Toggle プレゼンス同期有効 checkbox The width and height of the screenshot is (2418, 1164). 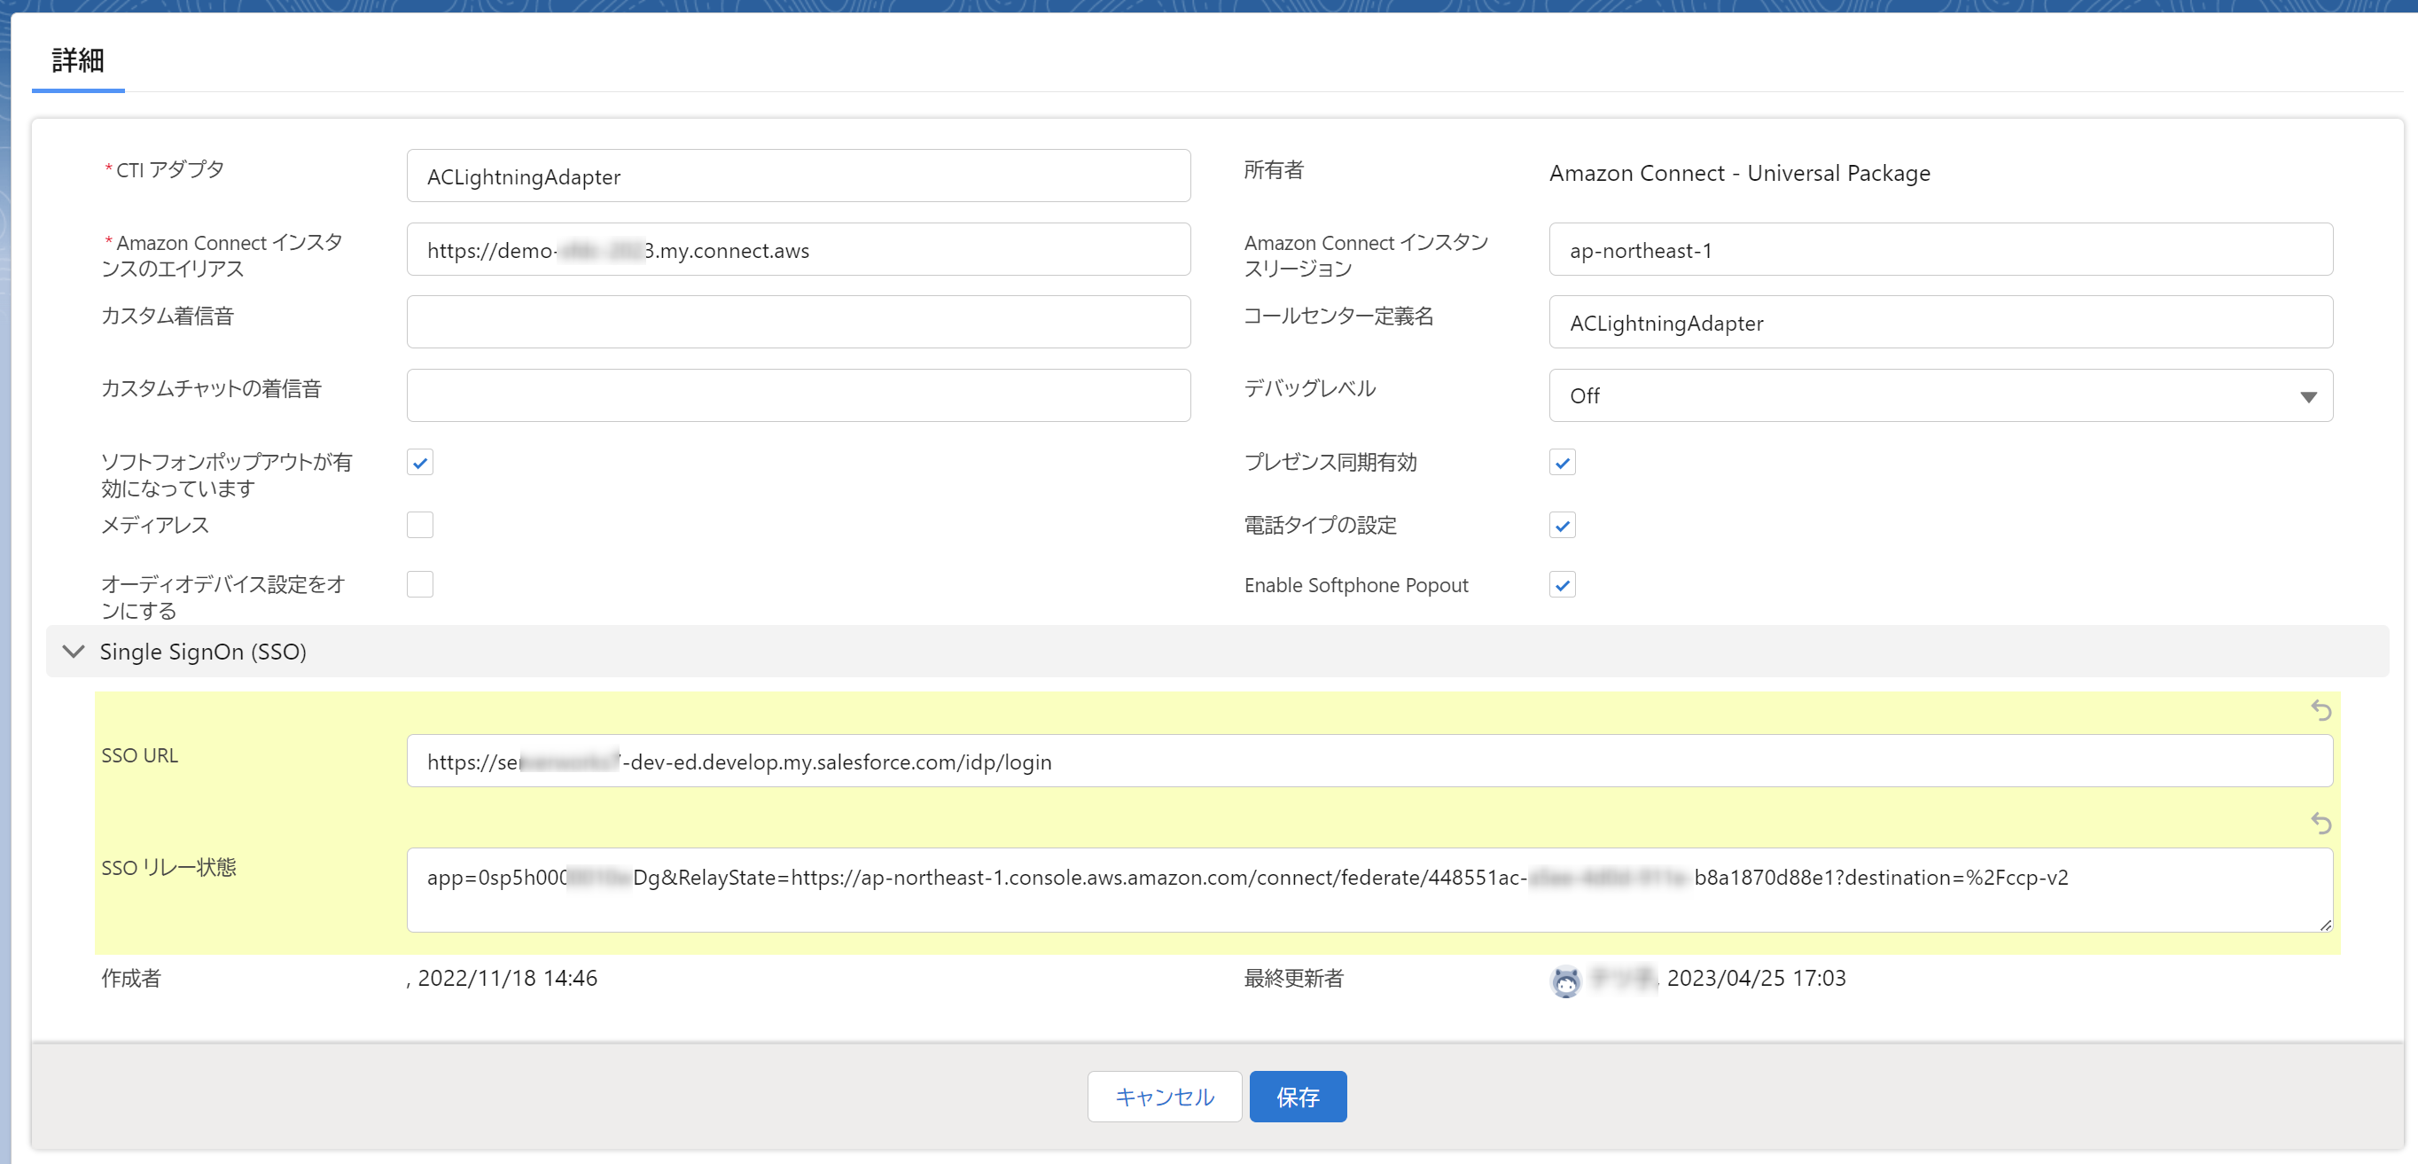point(1562,462)
